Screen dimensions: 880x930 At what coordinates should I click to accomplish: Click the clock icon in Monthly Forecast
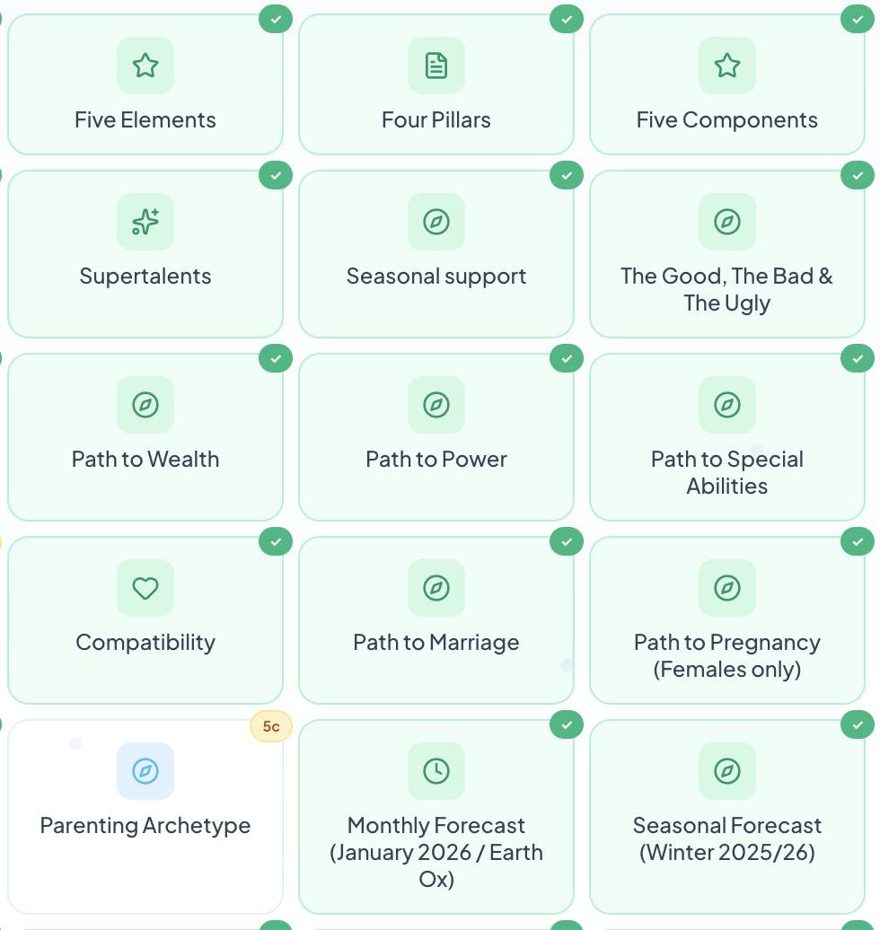[436, 771]
